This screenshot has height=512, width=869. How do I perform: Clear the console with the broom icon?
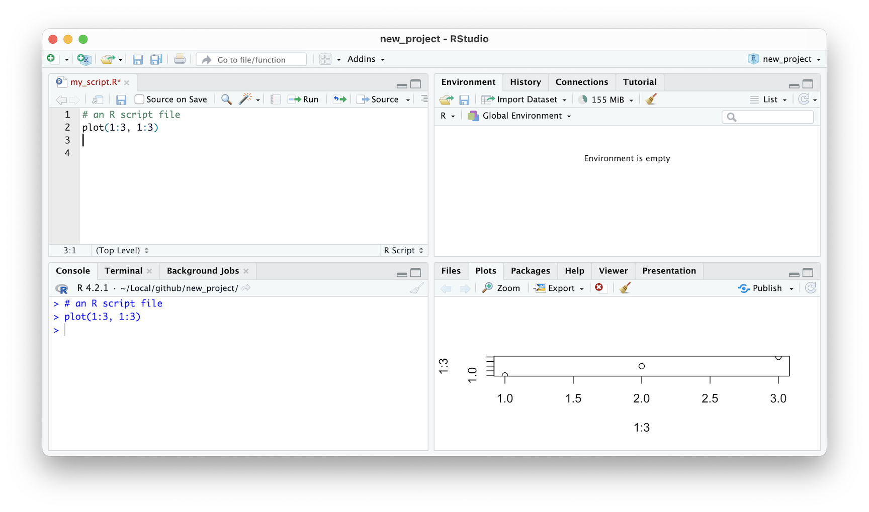coord(417,288)
